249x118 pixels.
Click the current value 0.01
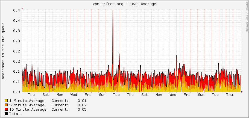(x=82, y=101)
